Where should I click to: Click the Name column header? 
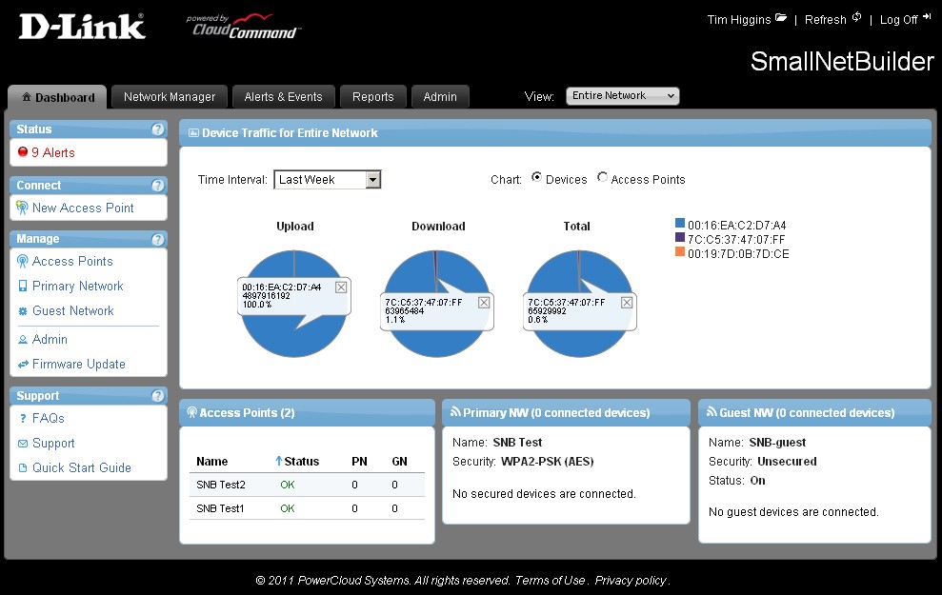(212, 461)
